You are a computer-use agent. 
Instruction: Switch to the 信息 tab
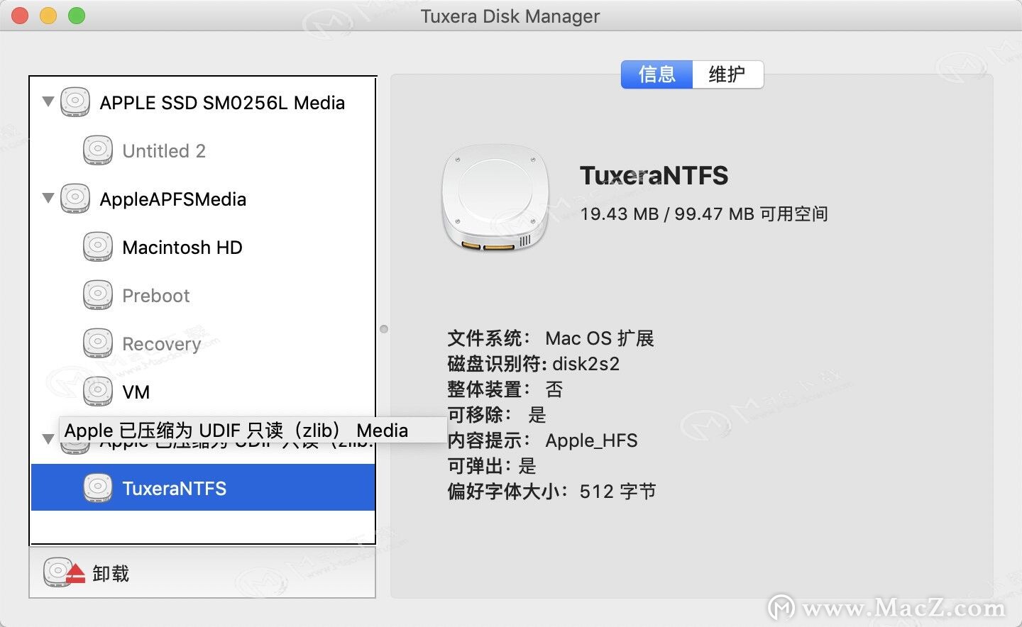coord(656,74)
